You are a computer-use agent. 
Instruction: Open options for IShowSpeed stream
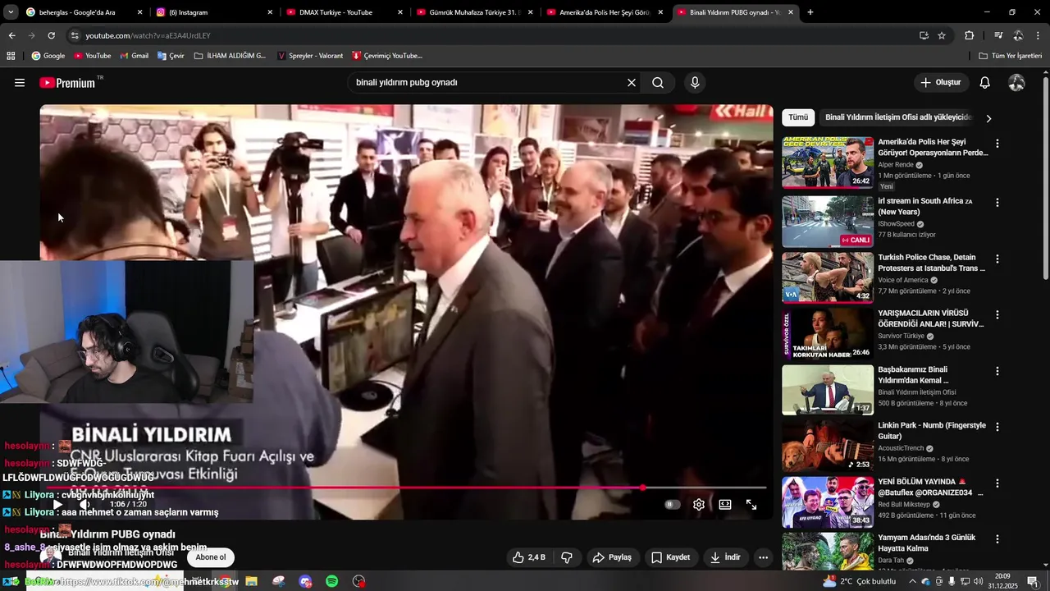click(997, 203)
